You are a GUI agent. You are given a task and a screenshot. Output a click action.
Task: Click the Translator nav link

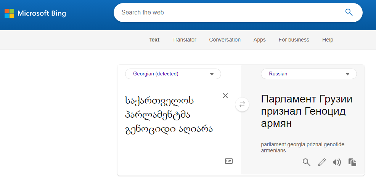click(x=184, y=40)
